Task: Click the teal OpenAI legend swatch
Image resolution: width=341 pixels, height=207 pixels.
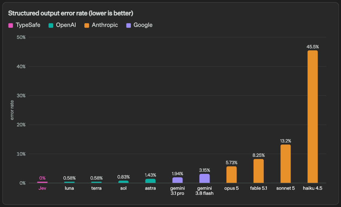Action: pos(51,25)
